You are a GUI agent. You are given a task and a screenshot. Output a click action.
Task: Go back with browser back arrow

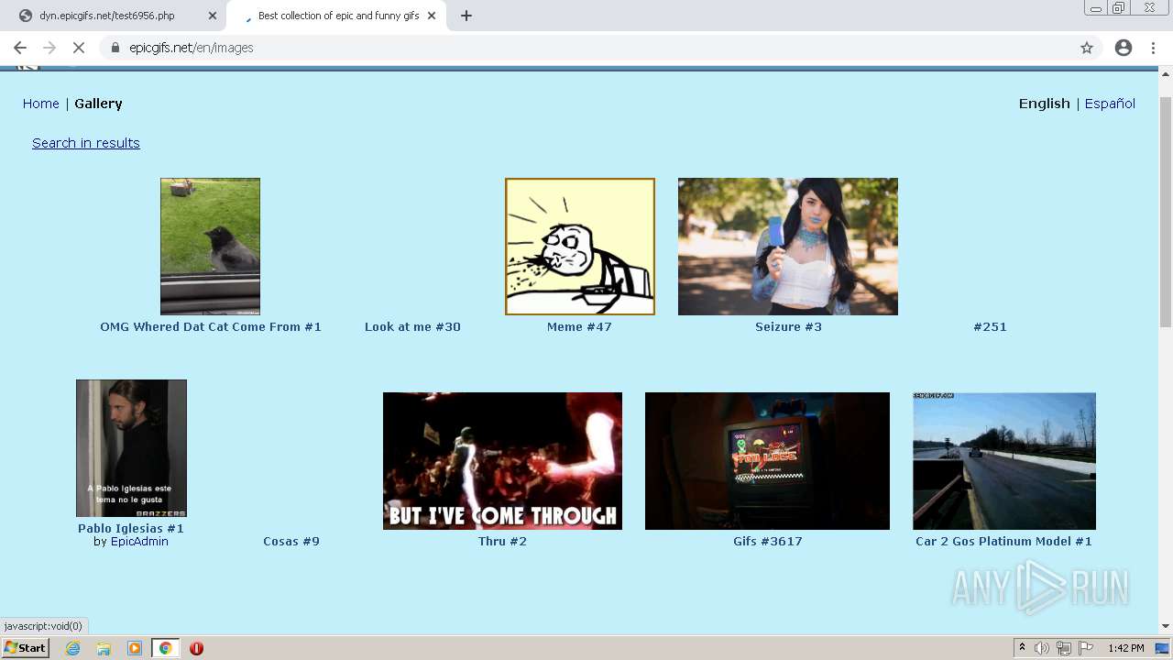[x=20, y=48]
